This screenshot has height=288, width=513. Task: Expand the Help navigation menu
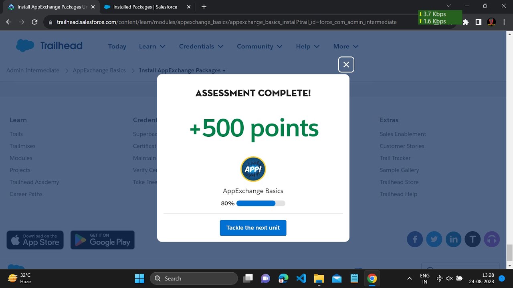[x=308, y=46]
